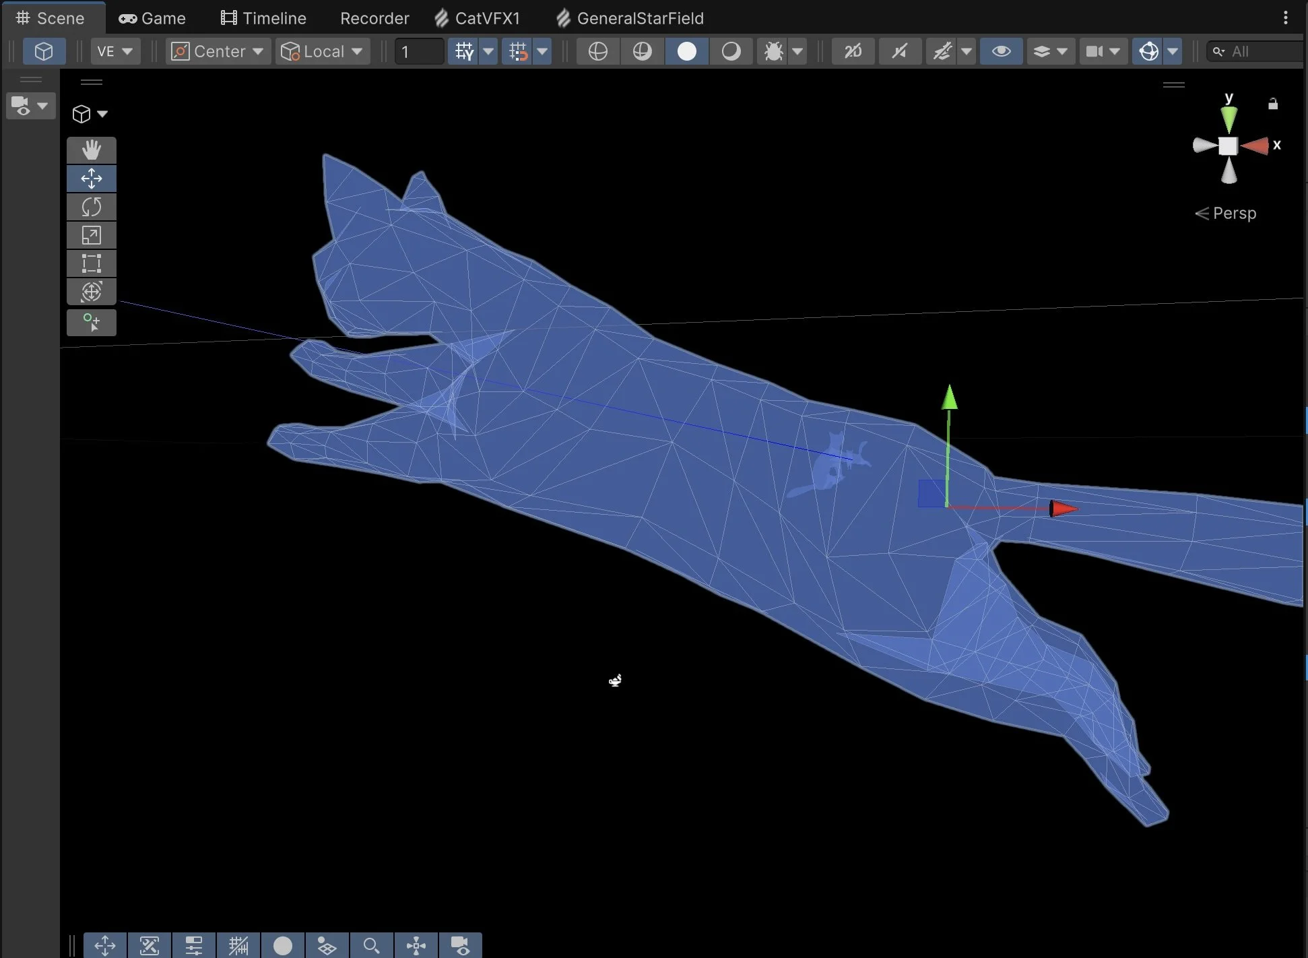Viewport: 1308px width, 958px height.
Task: Toggle scene audio mute
Action: click(x=900, y=51)
